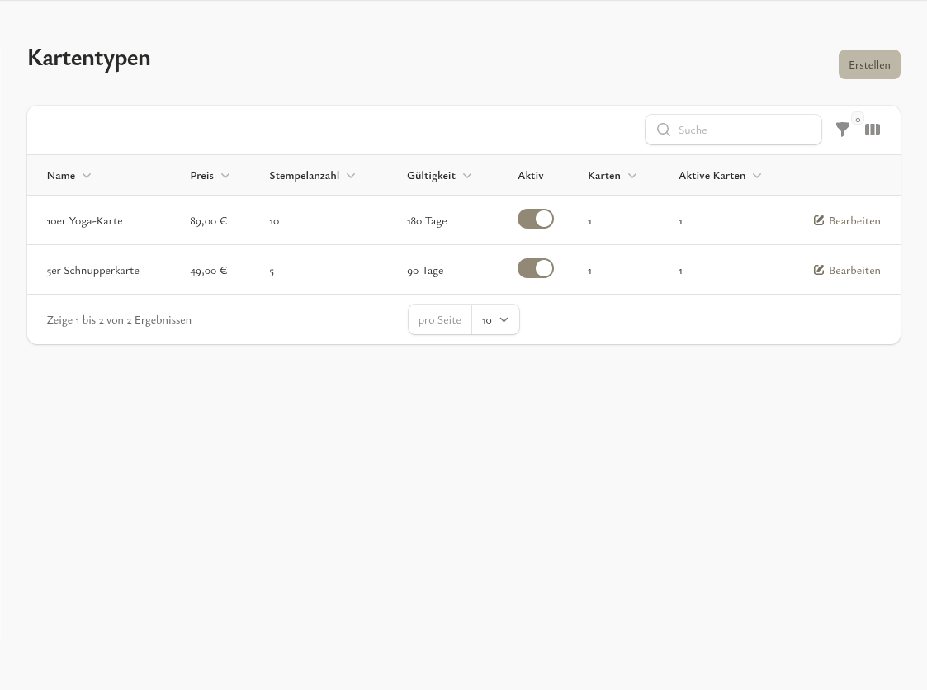Toggle table columns visibility icon
Viewport: 927px width, 690px height.
coord(873,130)
